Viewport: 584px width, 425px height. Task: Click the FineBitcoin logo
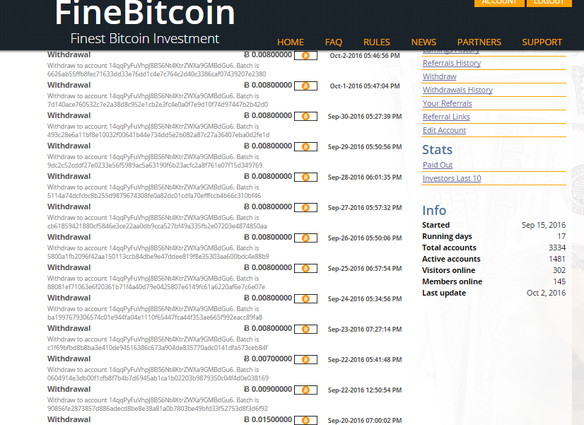145,13
